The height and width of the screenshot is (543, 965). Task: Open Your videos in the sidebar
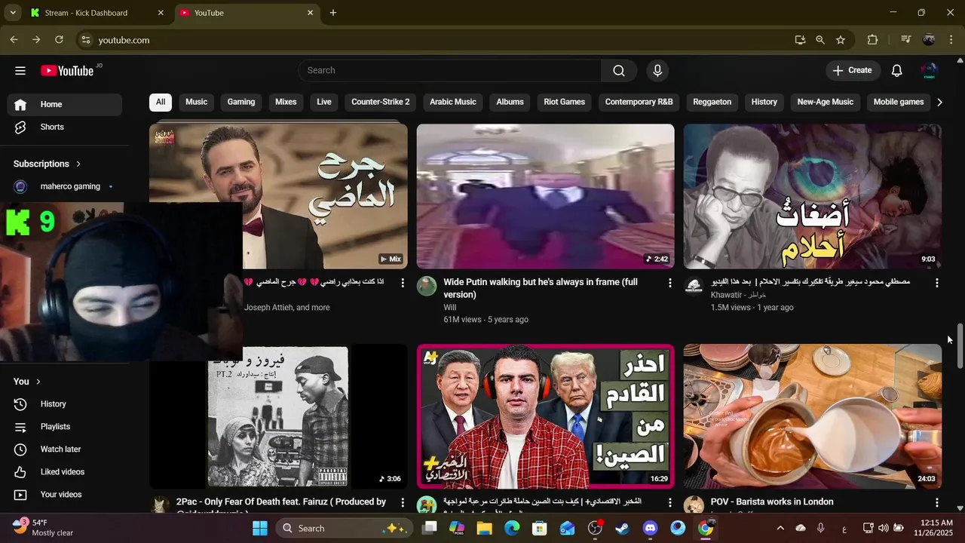[64, 495]
